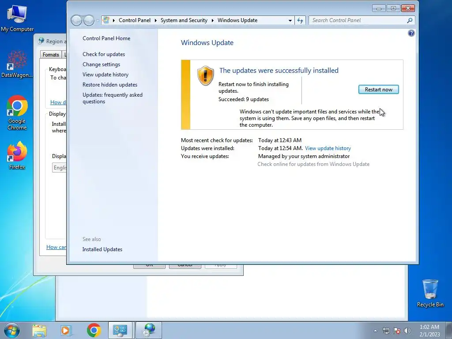Open recent pages dropdown arrow
452x339 pixels.
(98, 20)
